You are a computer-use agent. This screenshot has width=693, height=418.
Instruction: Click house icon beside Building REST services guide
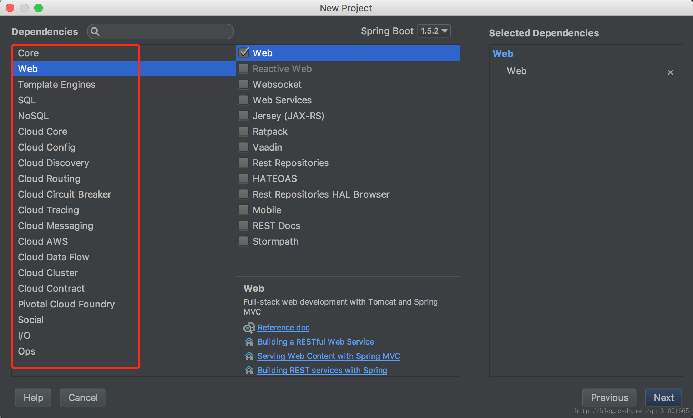coord(249,370)
